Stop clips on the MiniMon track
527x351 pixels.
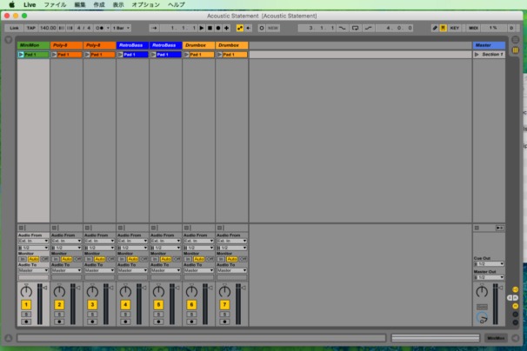(21, 228)
